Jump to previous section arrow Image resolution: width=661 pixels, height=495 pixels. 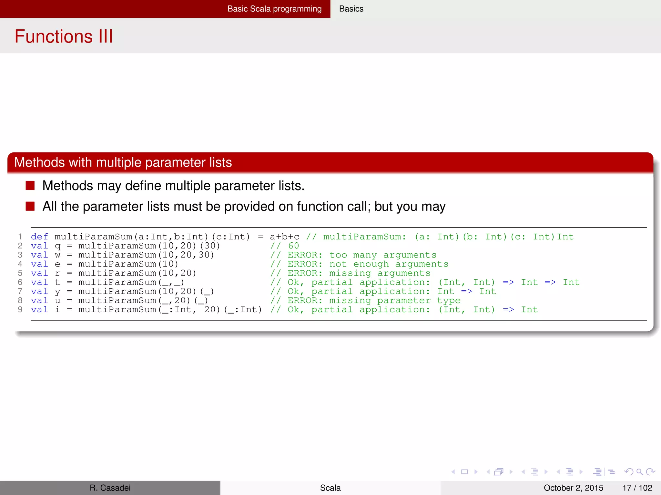[x=558, y=472]
